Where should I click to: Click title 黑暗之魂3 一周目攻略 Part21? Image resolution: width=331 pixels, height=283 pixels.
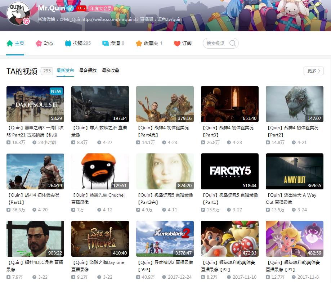pyautogui.click(x=35, y=131)
